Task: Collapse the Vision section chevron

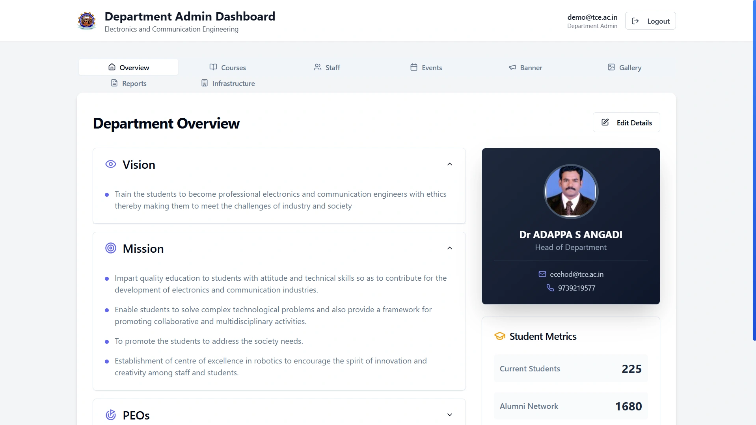Action: click(x=450, y=164)
